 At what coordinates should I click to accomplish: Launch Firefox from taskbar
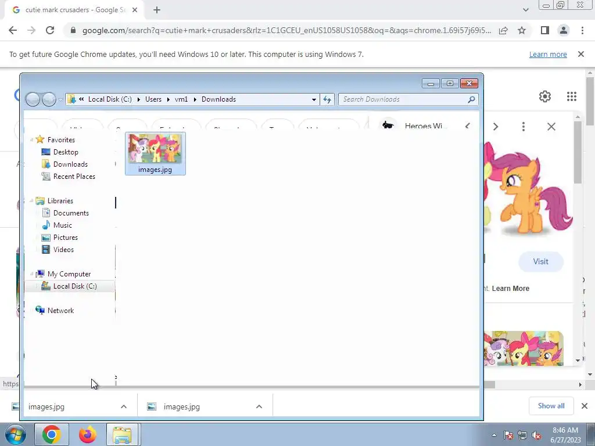[87, 434]
